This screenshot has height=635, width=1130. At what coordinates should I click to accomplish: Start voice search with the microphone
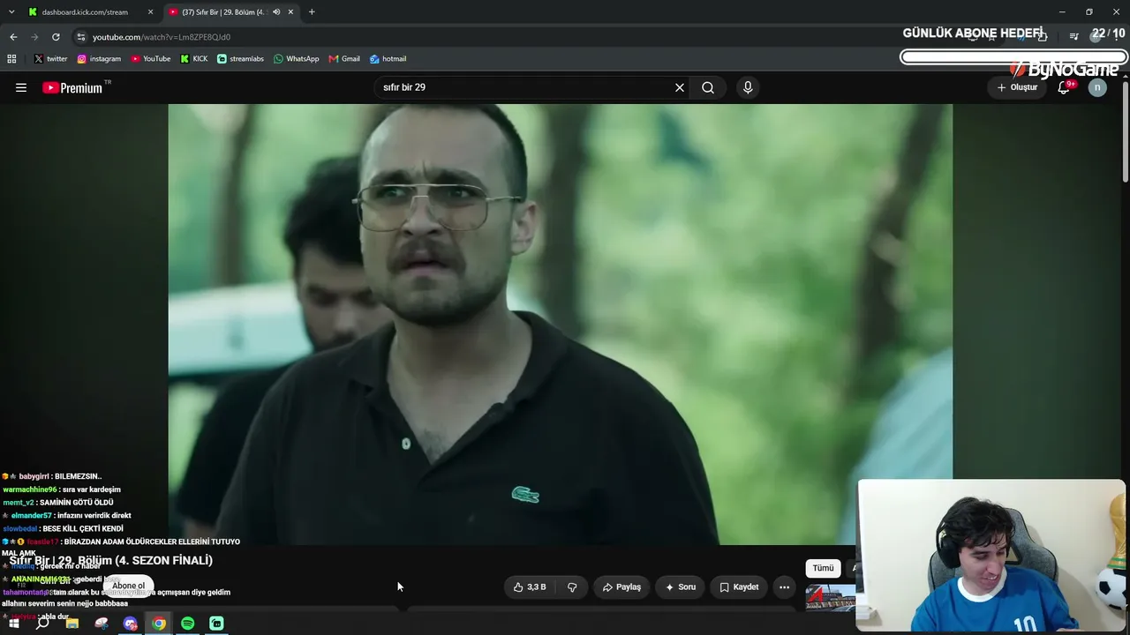(748, 87)
